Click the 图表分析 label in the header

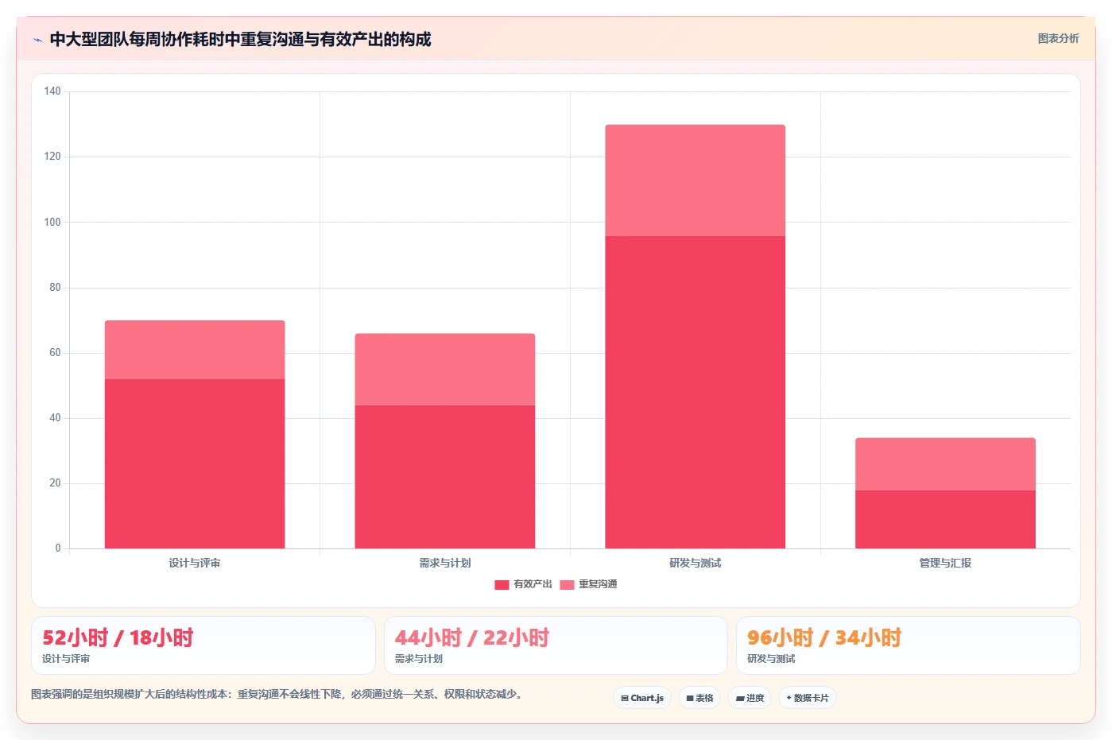click(x=1058, y=38)
